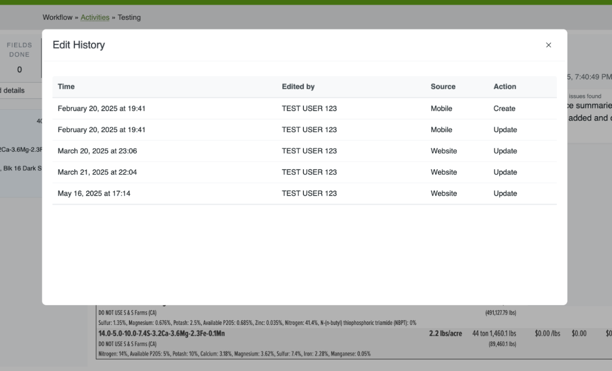Click the 2.2 lbs/acre rate value
The height and width of the screenshot is (371, 612).
pos(445,333)
